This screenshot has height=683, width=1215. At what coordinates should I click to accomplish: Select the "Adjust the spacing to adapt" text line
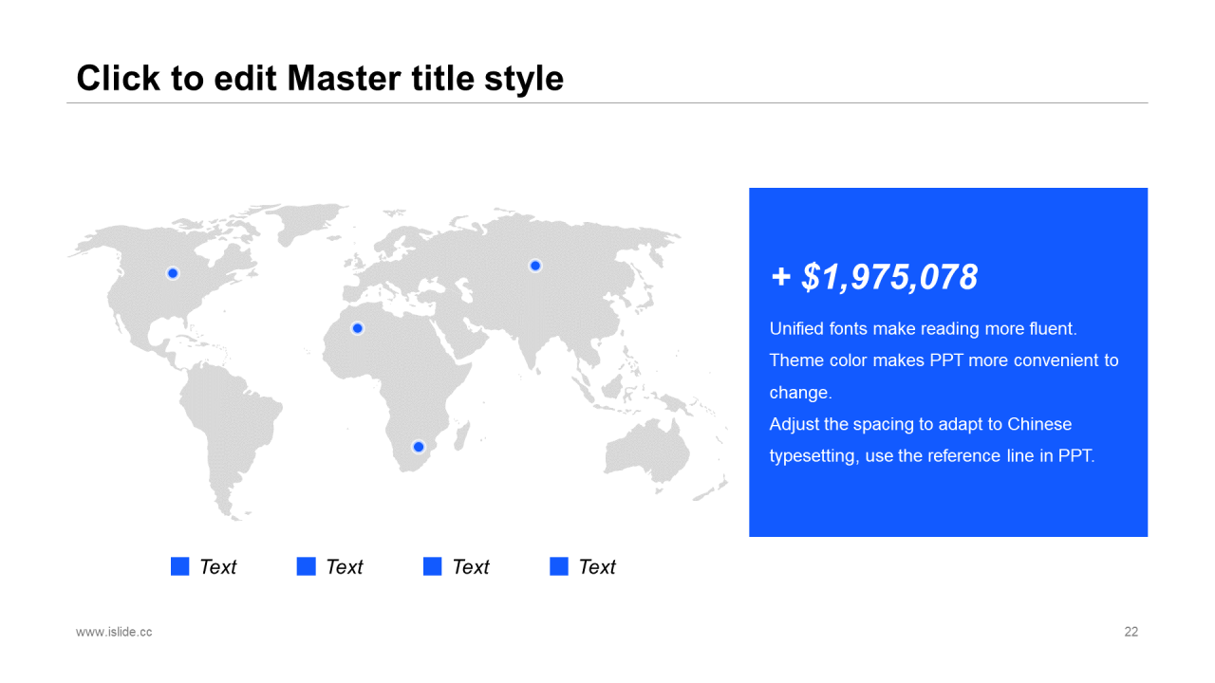coord(920,424)
